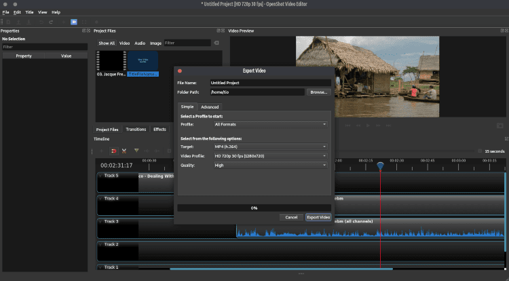Click the Next Marker arrow icon
The image size is (509, 281).
coord(157,151)
